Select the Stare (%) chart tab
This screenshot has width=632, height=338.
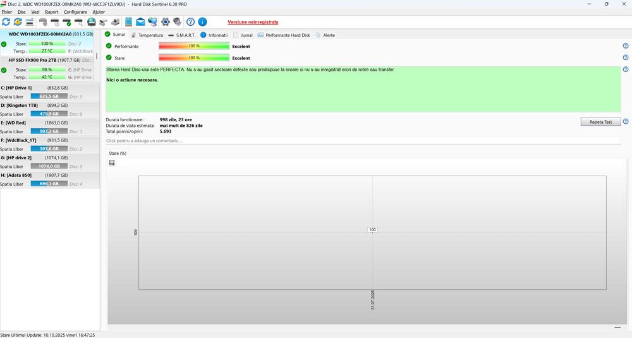coord(118,153)
